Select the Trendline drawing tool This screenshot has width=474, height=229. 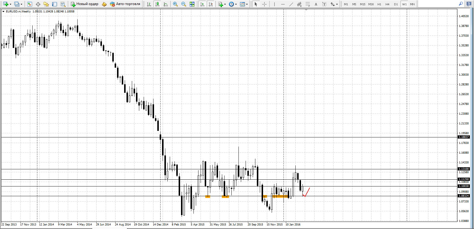[x=291, y=4]
